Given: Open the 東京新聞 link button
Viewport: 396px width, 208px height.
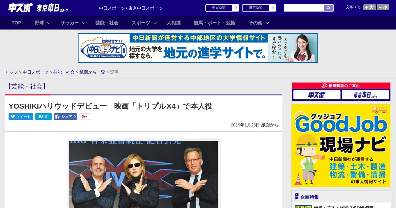Looking at the screenshot, I should [x=256, y=8].
